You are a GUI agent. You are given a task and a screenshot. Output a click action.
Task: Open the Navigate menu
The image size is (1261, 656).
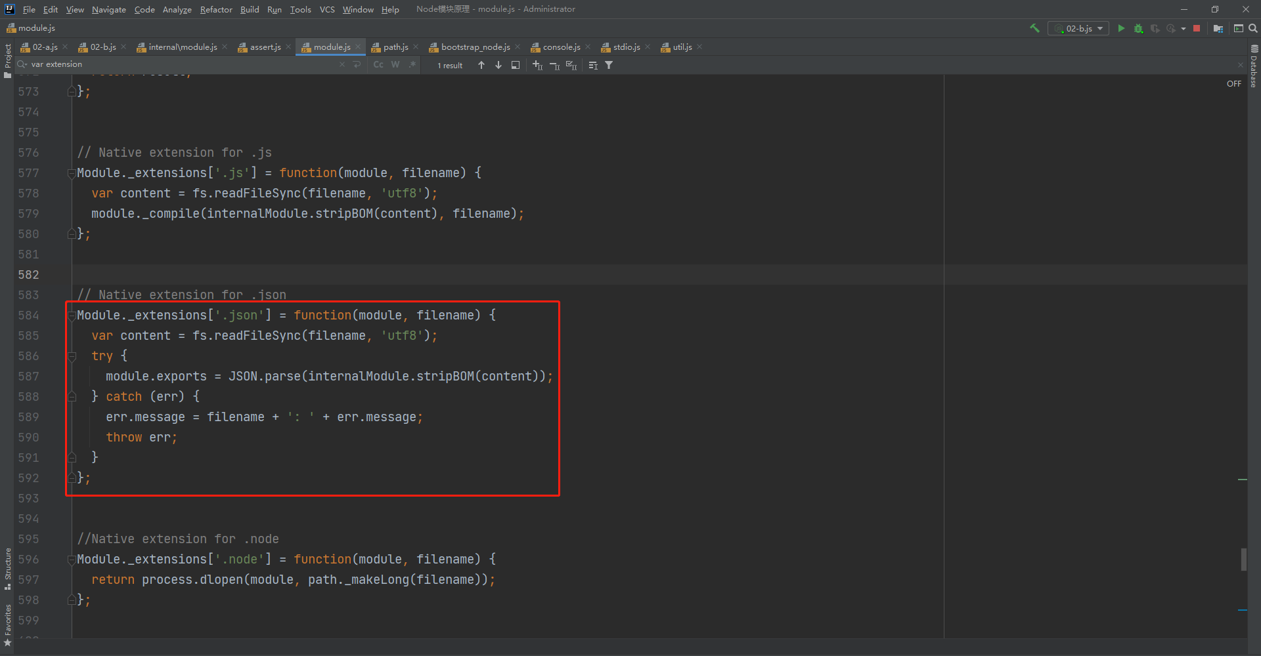(x=108, y=9)
